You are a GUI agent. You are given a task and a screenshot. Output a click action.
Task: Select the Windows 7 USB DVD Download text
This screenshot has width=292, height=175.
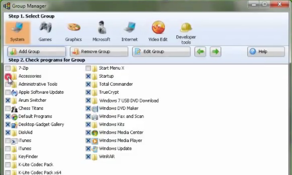tap(129, 101)
